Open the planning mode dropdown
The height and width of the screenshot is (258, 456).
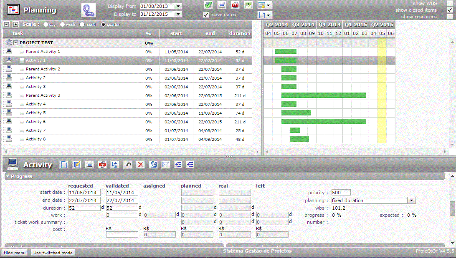click(x=411, y=200)
